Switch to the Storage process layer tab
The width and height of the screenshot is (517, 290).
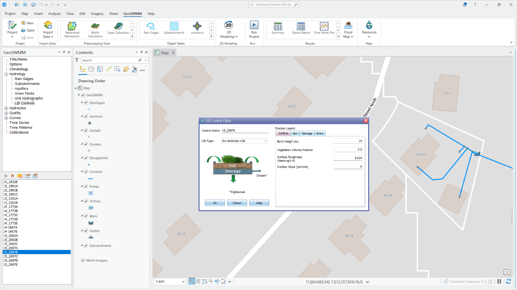307,133
